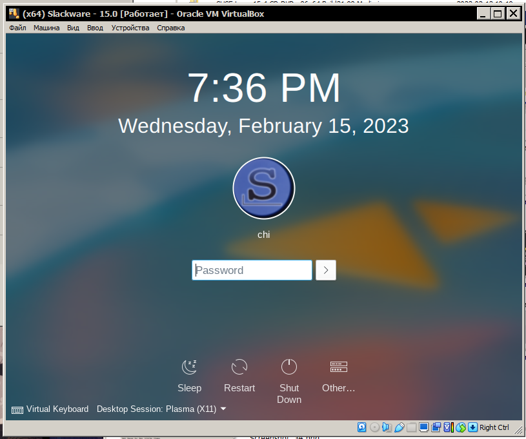Click the USB devices status icon
The image size is (526, 439).
point(400,427)
